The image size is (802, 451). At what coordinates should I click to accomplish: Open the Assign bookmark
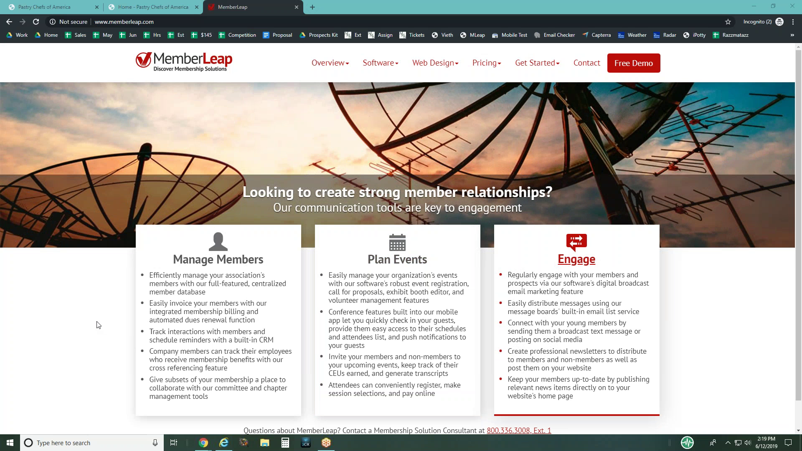point(380,35)
